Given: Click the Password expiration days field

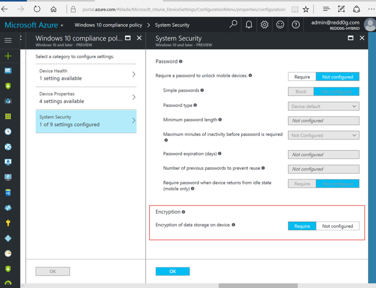Looking at the screenshot, I should [x=323, y=155].
